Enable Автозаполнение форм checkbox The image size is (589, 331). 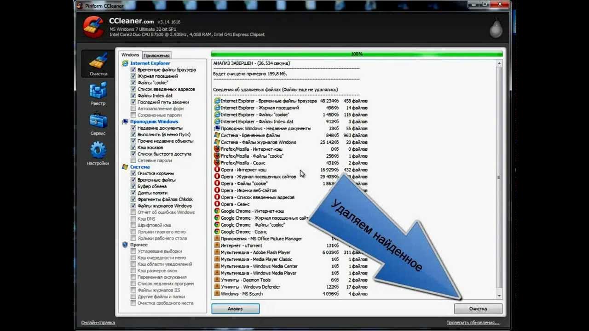pyautogui.click(x=133, y=108)
